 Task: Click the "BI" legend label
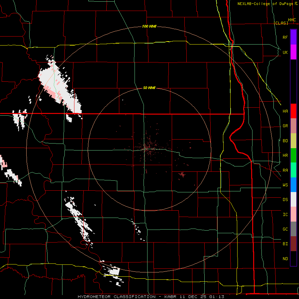pos(285,244)
